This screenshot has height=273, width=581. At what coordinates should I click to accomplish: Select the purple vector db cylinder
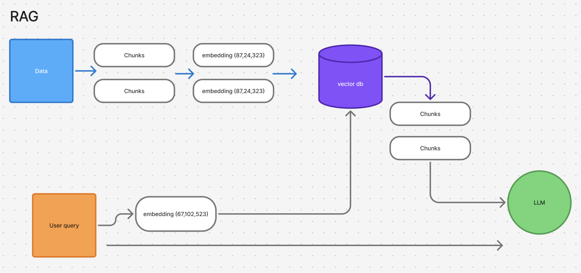tap(350, 77)
